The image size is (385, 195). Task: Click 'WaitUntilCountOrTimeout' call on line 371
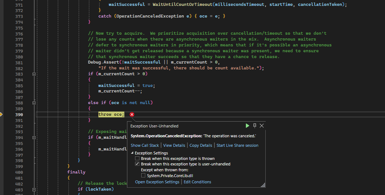pyautogui.click(x=182, y=4)
